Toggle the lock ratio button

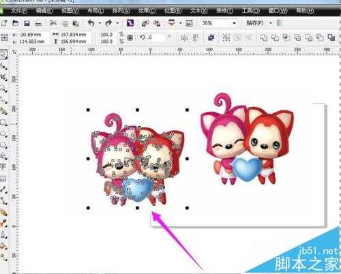pyautogui.click(x=130, y=37)
